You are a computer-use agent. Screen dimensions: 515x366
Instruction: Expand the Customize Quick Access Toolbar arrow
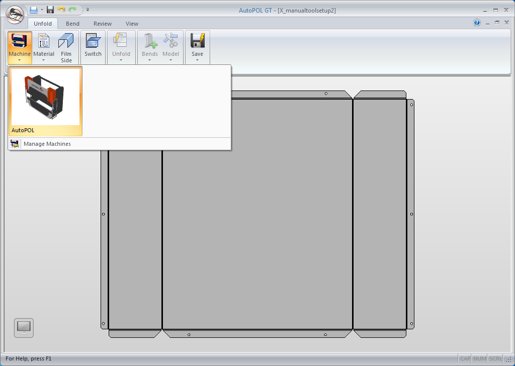(x=88, y=10)
